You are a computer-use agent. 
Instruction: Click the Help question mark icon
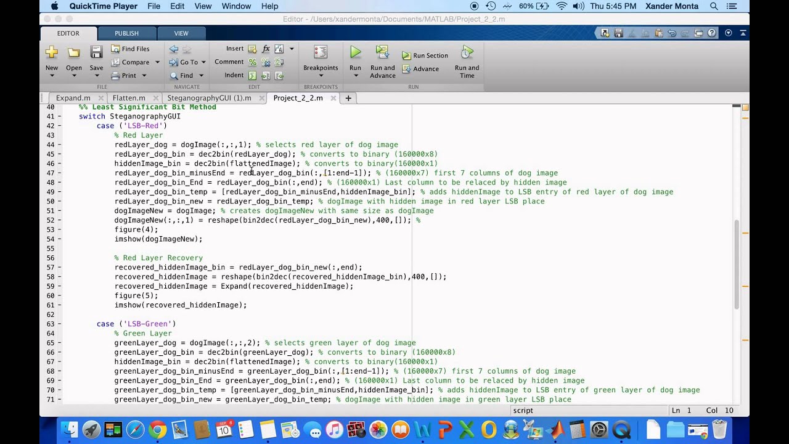(712, 33)
